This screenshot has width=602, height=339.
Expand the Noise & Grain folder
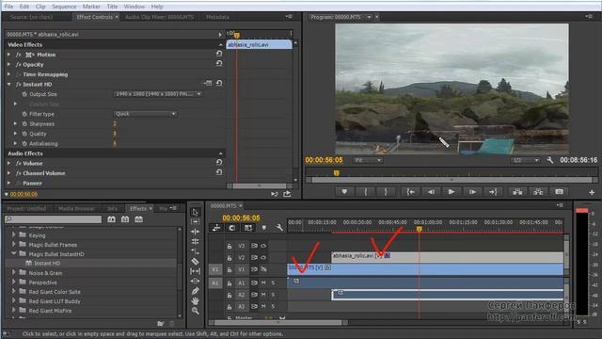(x=14, y=272)
